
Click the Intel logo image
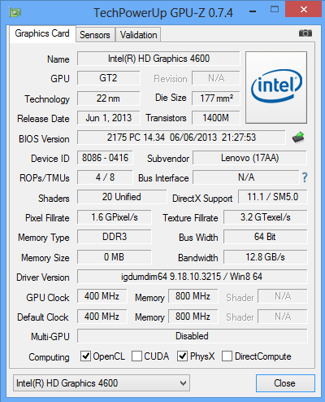click(x=276, y=87)
